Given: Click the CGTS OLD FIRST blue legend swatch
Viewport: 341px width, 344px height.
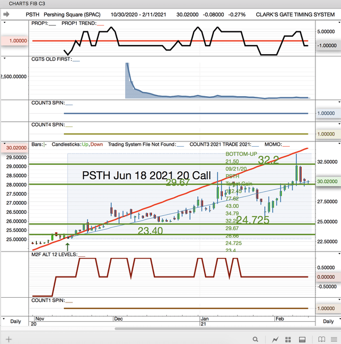Looking at the screenshot, I should coord(76,61).
